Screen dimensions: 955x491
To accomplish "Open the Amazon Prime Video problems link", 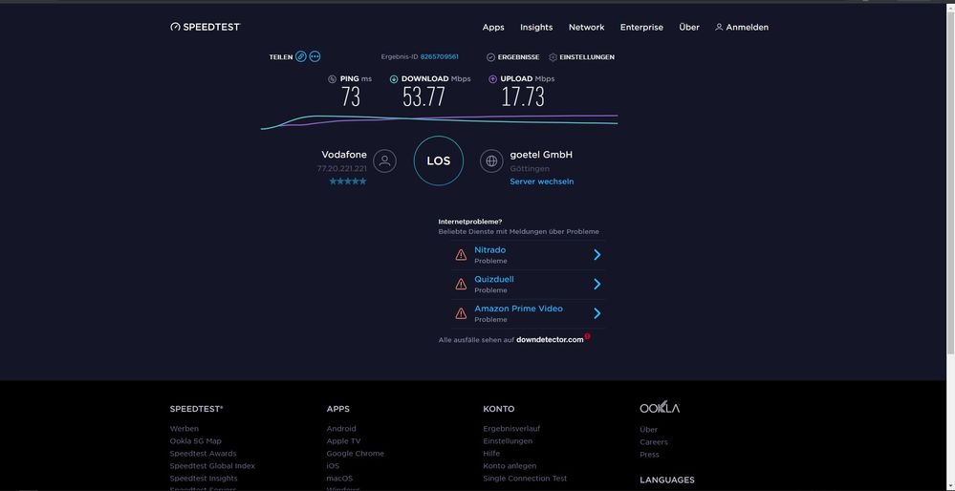I will click(x=518, y=309).
